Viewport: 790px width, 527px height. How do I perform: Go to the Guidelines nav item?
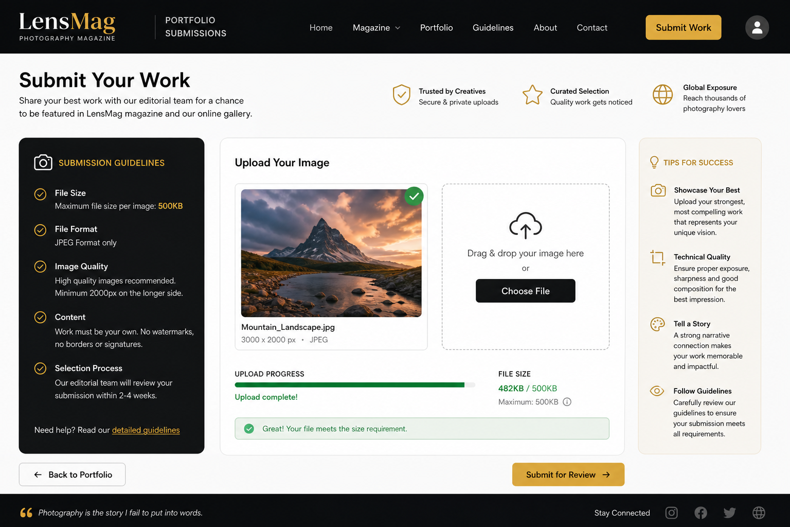[x=493, y=28]
